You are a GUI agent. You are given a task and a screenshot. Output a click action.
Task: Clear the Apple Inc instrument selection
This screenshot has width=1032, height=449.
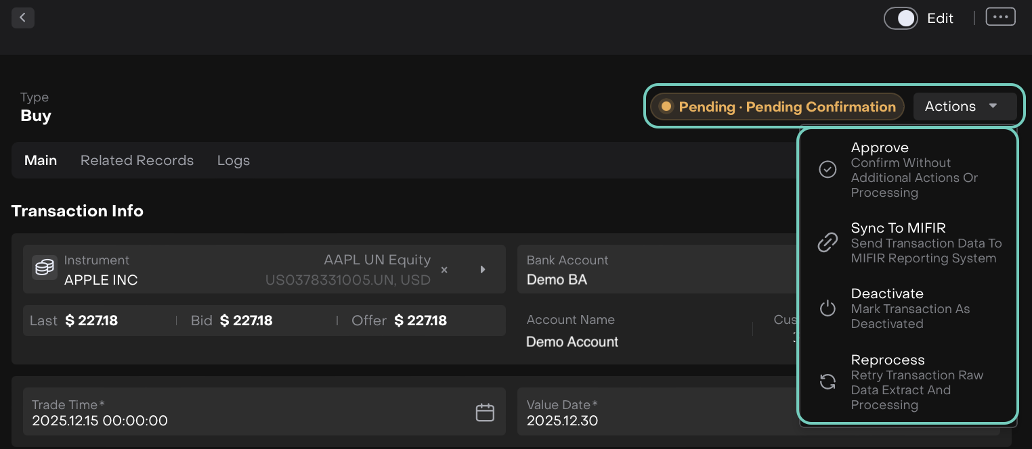click(444, 270)
